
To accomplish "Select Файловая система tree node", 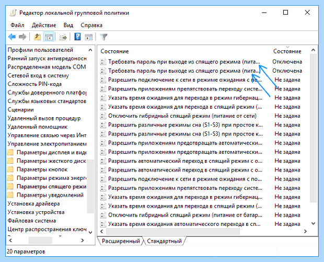I will click(x=32, y=221).
